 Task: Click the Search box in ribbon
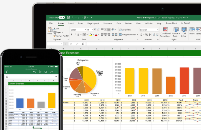click(x=186, y=23)
